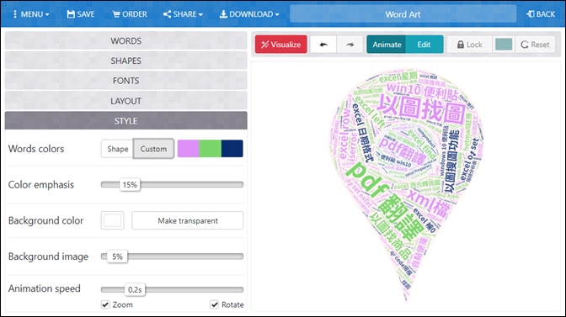Toggle the Rotate checkbox

click(215, 304)
